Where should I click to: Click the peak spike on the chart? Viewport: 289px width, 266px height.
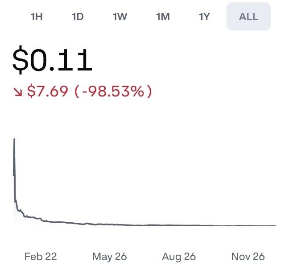(14, 140)
